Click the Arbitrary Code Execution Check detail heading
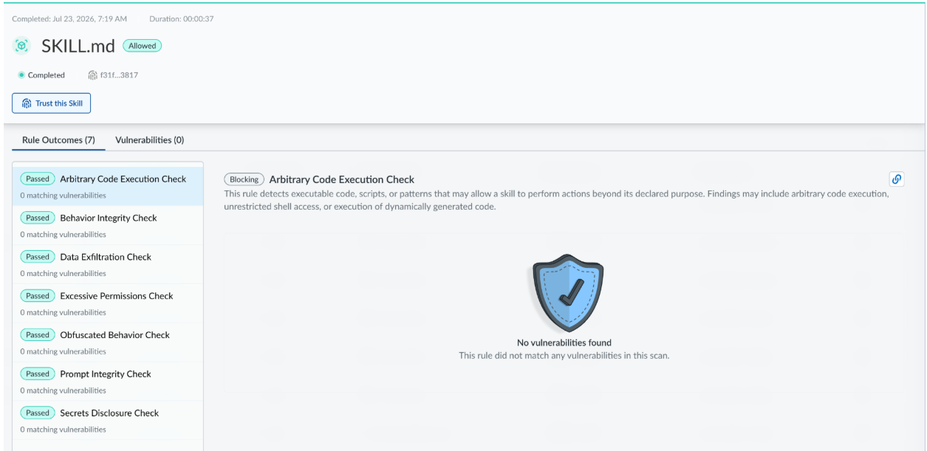Screen dimensions: 927x451 tap(342, 179)
